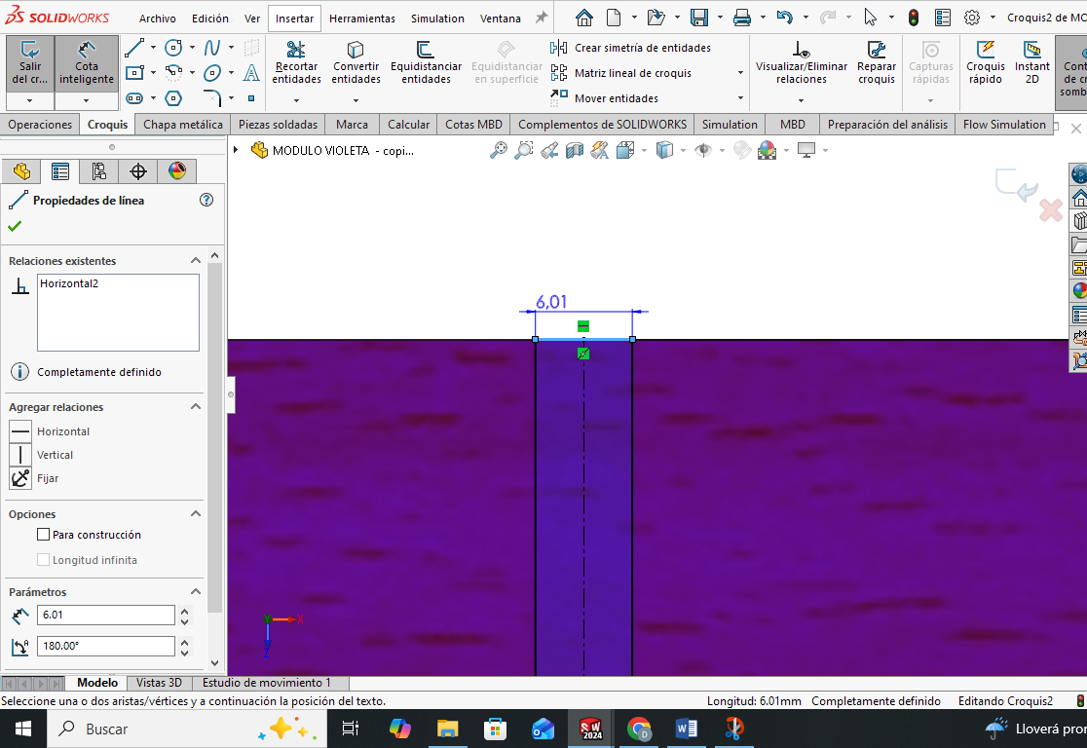The width and height of the screenshot is (1087, 748).
Task: Open Recortar entidades dropdown arrow
Action: pos(296,100)
